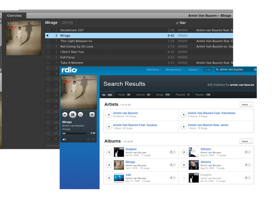Star the track Desiderium 207
Image resolution: width=272 pixels, height=197 pixels.
tap(48, 30)
